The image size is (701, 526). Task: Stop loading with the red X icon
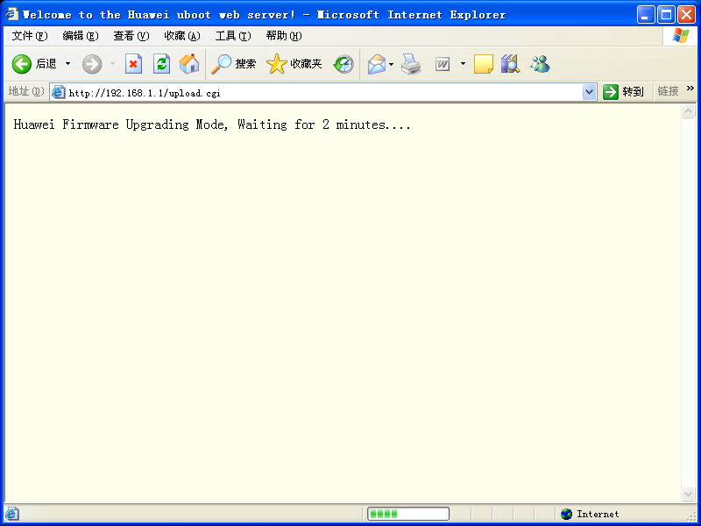click(x=133, y=64)
